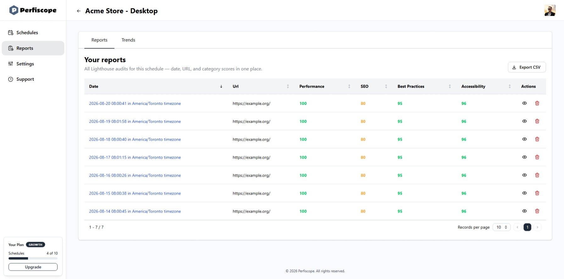Sort the table by Date column arrow
Image resolution: width=564 pixels, height=279 pixels.
(x=221, y=86)
